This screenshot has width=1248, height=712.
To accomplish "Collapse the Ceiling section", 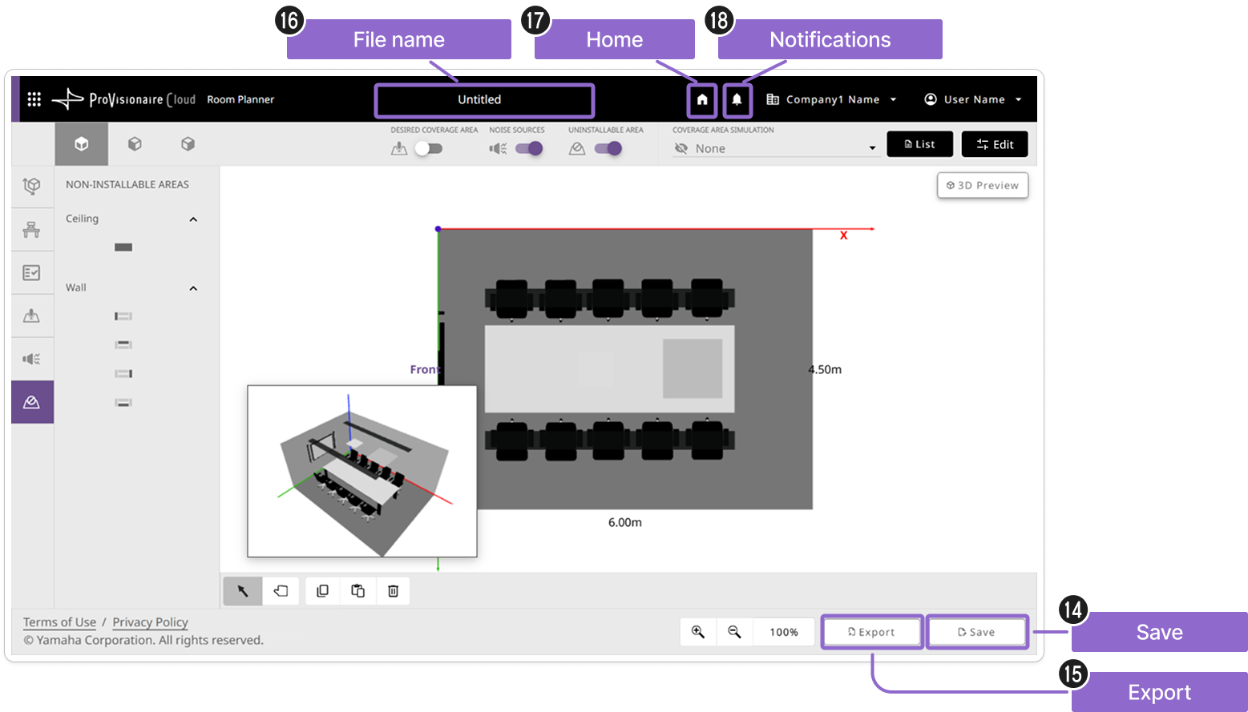I will click(x=193, y=219).
